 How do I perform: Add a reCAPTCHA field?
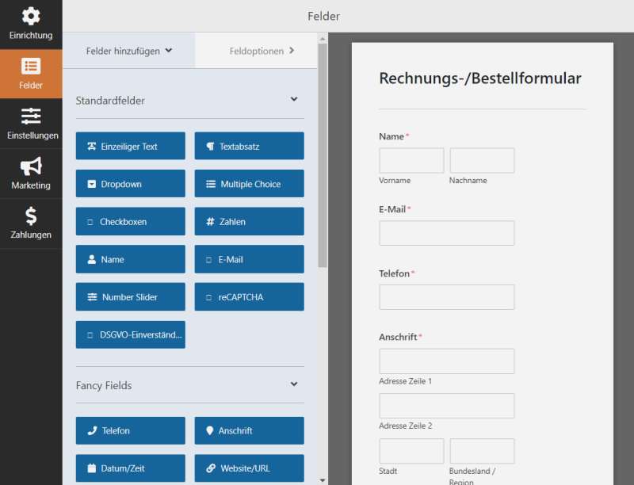click(x=249, y=296)
